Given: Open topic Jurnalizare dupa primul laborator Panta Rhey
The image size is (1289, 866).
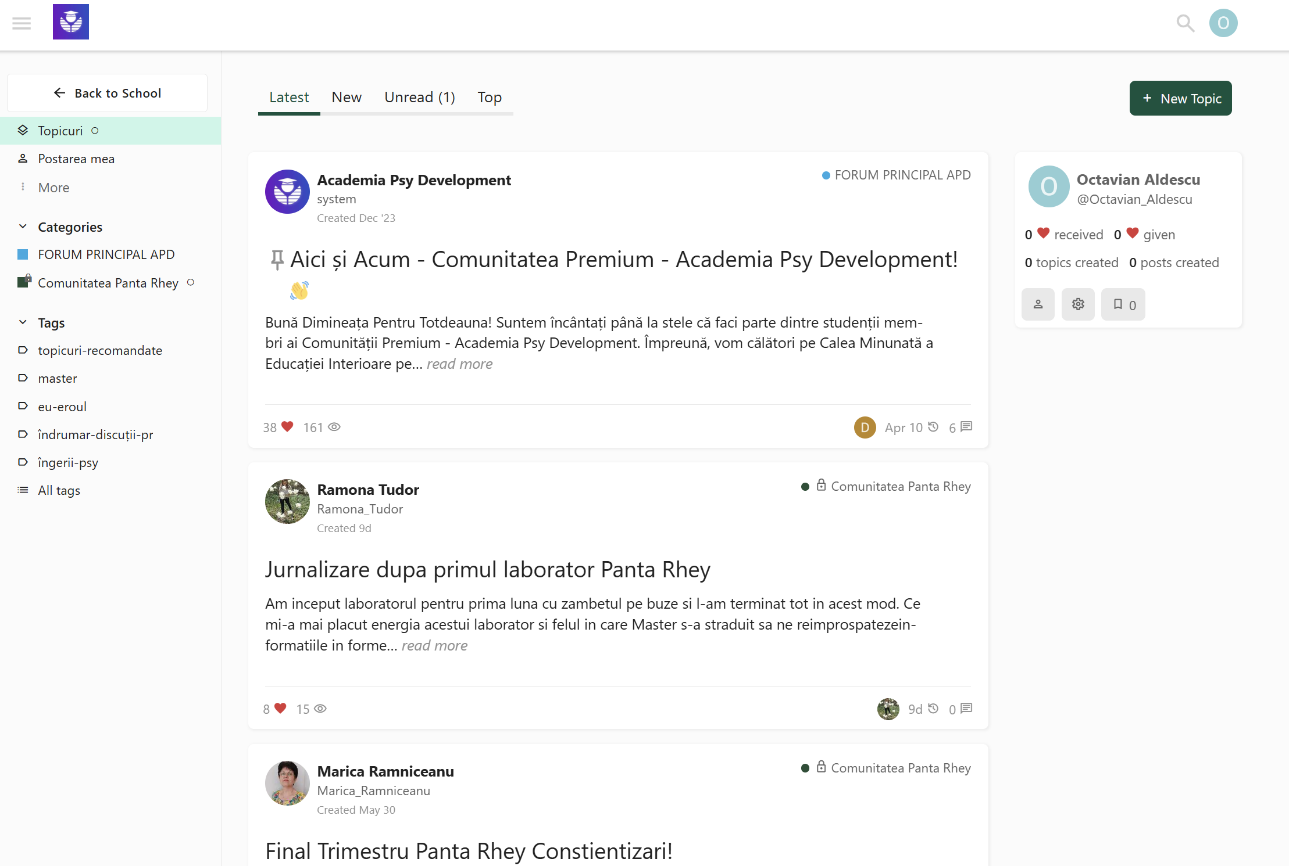Looking at the screenshot, I should pos(488,569).
